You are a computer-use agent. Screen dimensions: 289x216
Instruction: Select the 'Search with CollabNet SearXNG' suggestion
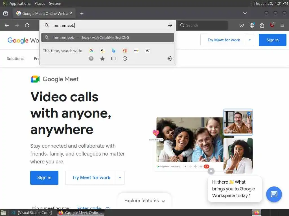point(108,37)
